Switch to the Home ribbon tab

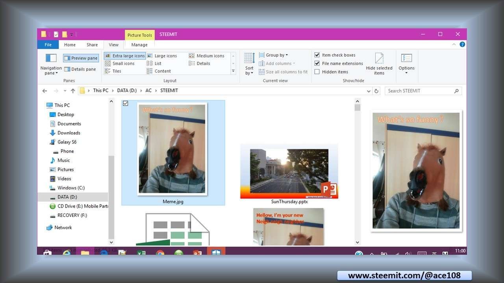point(70,45)
